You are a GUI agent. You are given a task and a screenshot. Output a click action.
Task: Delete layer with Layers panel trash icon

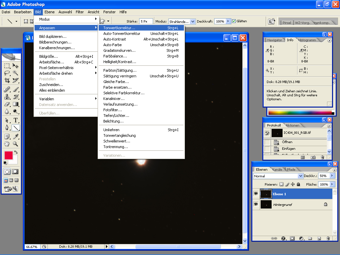[328, 238]
